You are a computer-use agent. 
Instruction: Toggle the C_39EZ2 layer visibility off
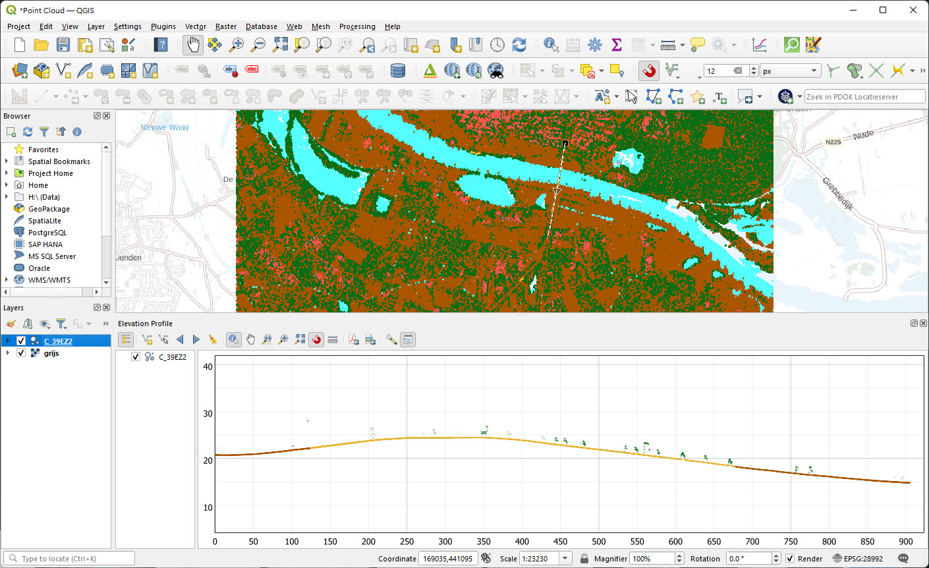20,341
